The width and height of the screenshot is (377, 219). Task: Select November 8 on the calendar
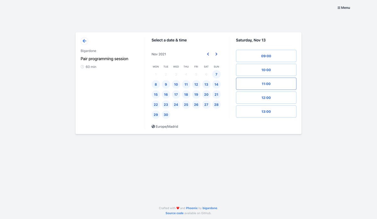pyautogui.click(x=156, y=85)
